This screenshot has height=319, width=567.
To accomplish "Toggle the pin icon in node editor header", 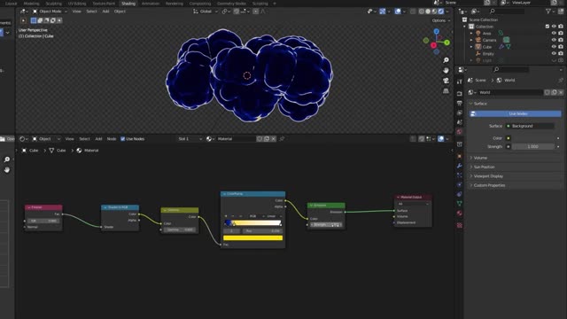I will point(282,139).
